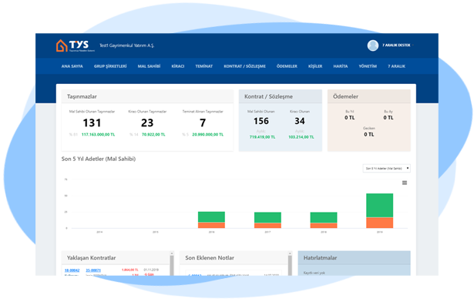Screen dimensions: 474x302
Task: Open HARİTA menu
Action: click(341, 66)
